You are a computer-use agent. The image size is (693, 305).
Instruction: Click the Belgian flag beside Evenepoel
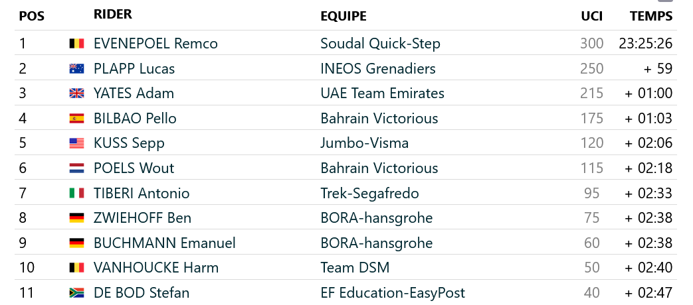(76, 44)
